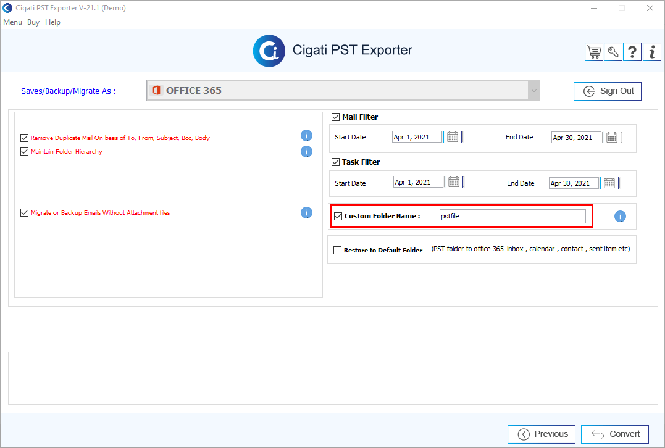Close the Cigati PST Exporter window

650,8
